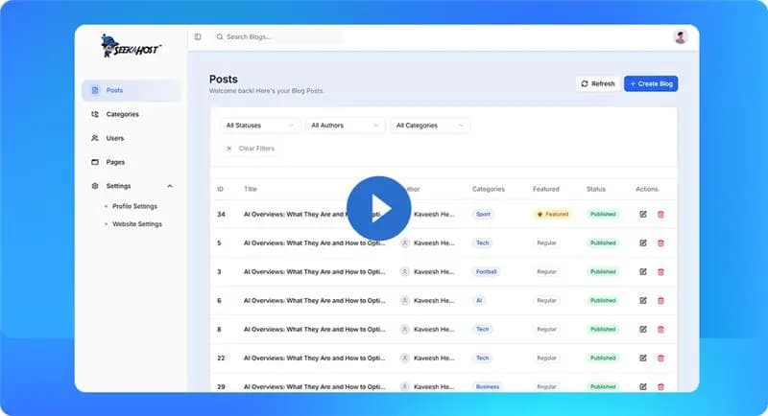Click the Title column header

click(251, 189)
